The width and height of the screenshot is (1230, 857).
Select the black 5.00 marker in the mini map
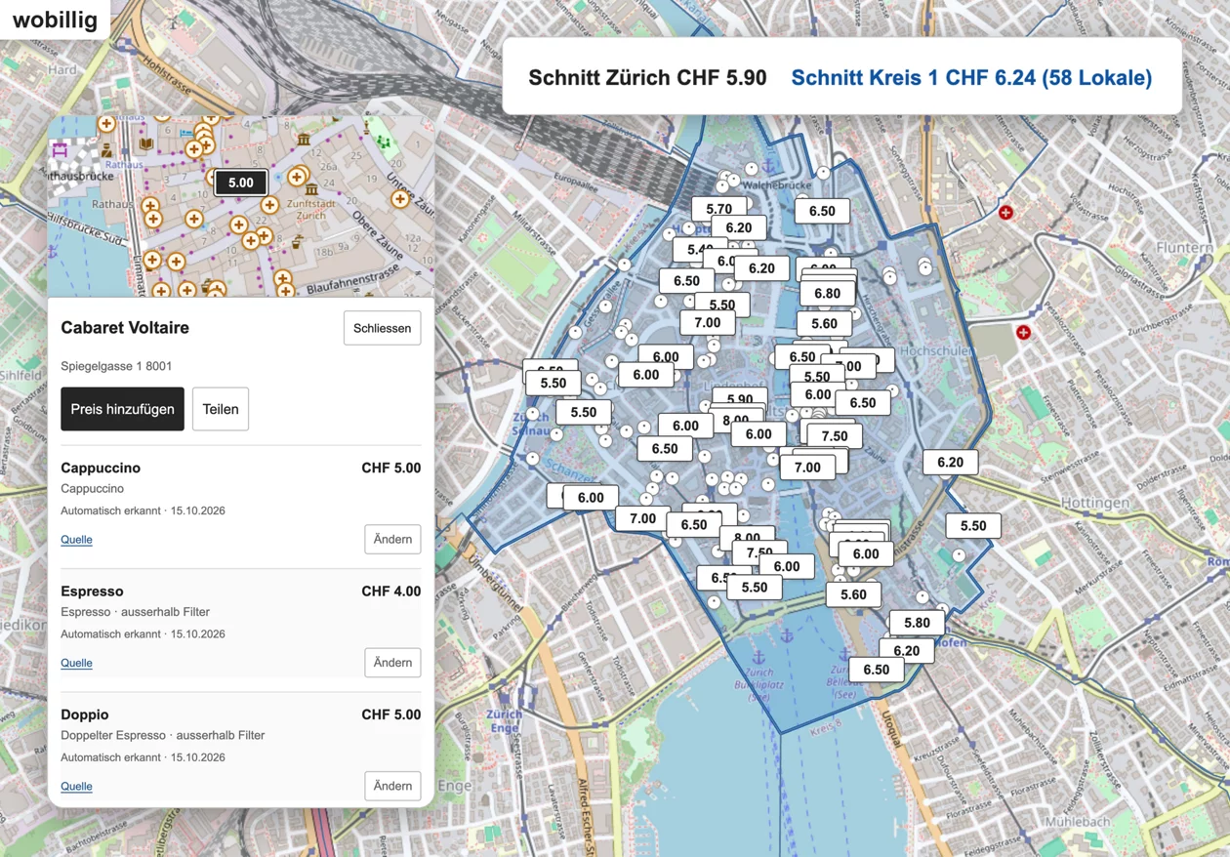pos(241,183)
